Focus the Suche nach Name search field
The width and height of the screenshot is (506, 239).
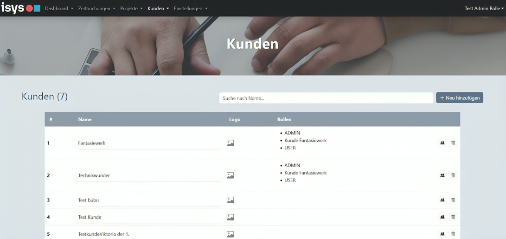326,98
